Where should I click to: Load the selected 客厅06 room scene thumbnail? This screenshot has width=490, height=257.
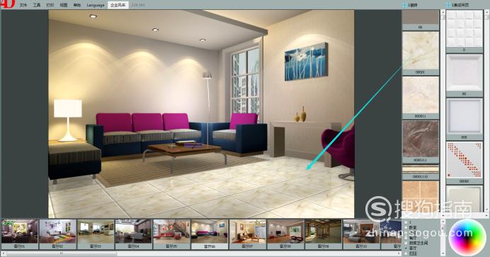click(x=210, y=232)
